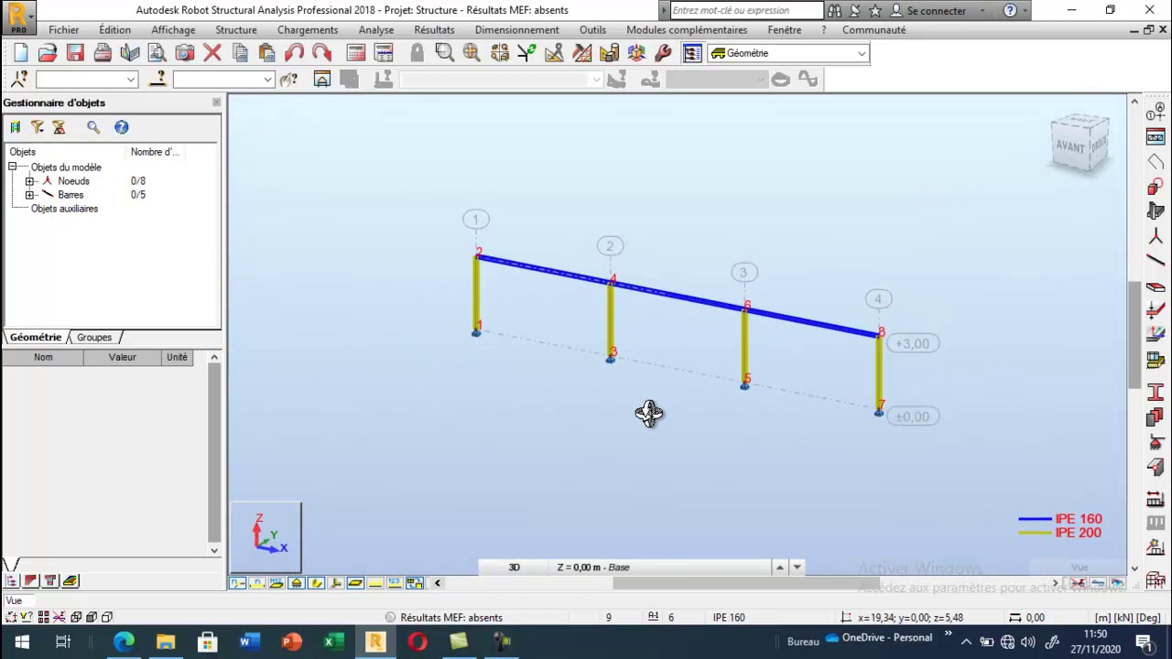Click the 3D view mode button

[x=515, y=567]
